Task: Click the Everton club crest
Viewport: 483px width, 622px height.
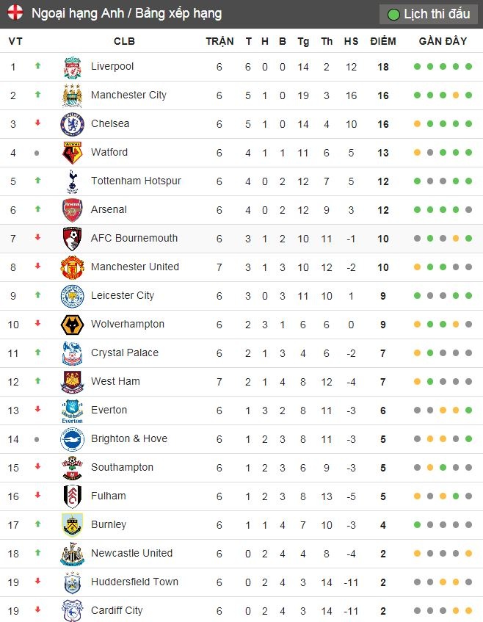Action: click(71, 410)
